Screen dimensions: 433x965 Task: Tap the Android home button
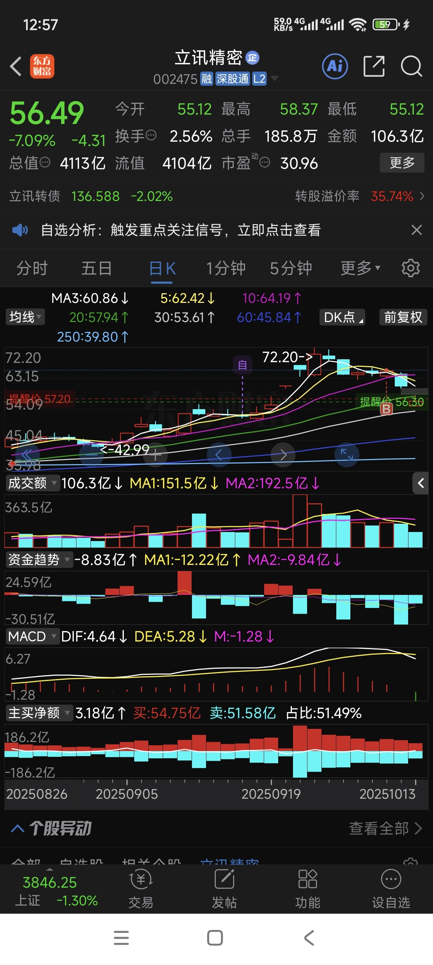coord(215,938)
